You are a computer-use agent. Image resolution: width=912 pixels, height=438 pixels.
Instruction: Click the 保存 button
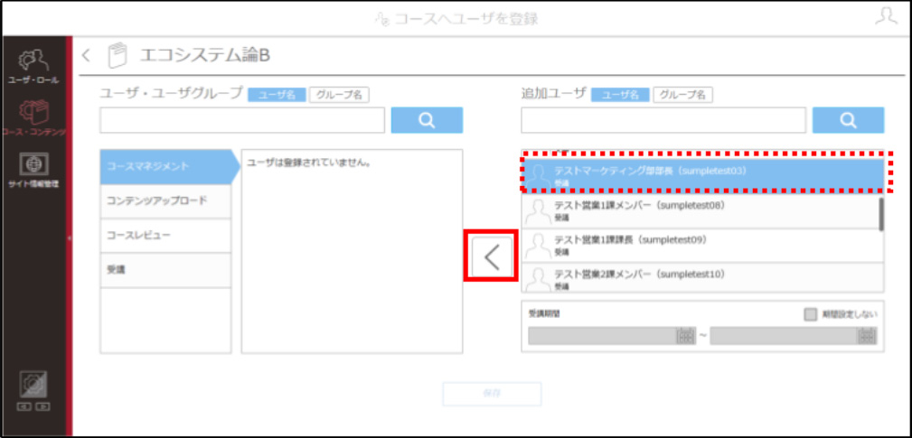coord(492,393)
